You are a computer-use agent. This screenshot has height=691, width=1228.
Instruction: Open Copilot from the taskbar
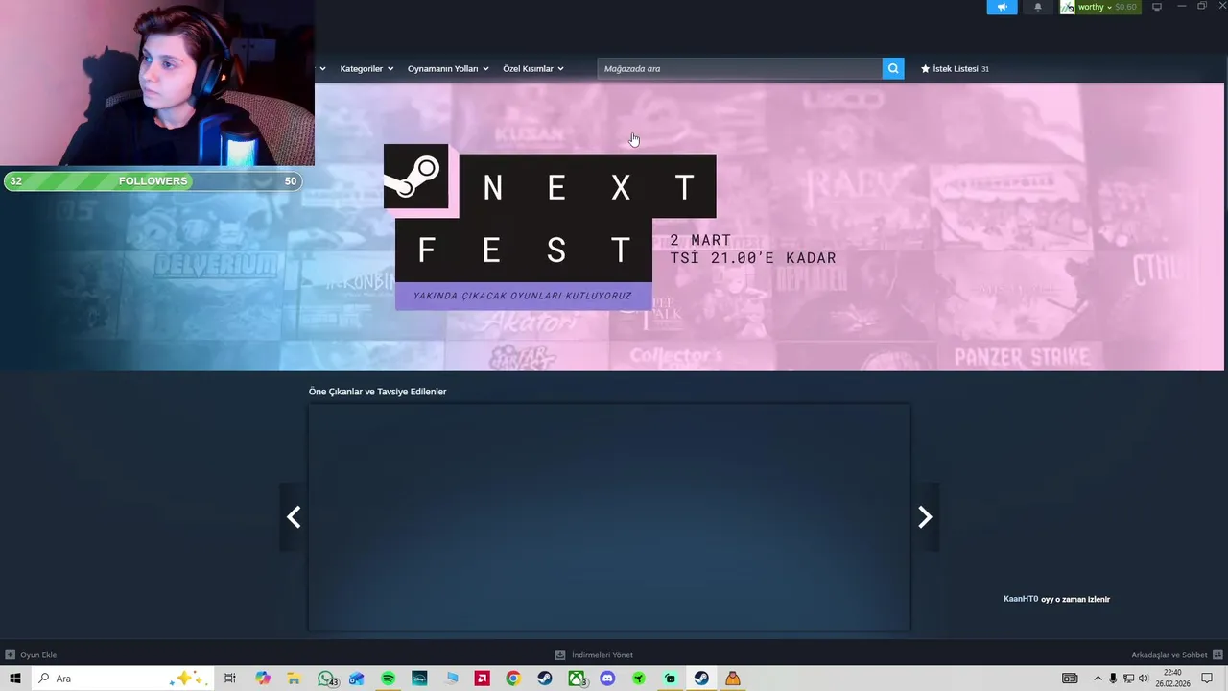(263, 679)
